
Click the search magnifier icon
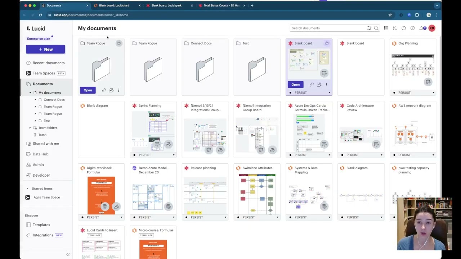click(x=376, y=28)
